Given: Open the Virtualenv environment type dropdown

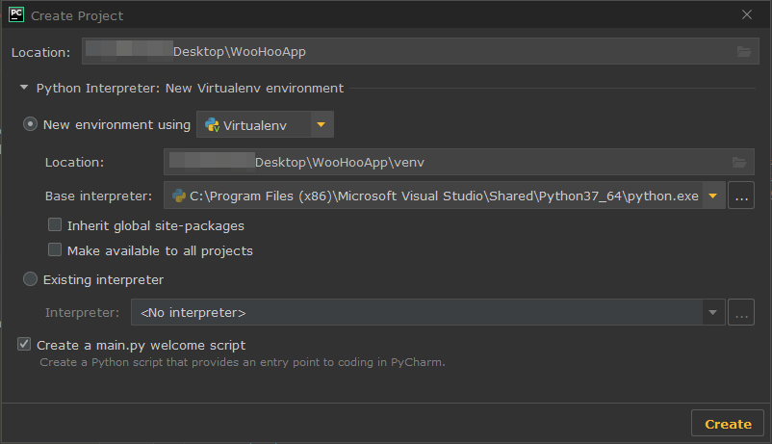Looking at the screenshot, I should [x=265, y=124].
